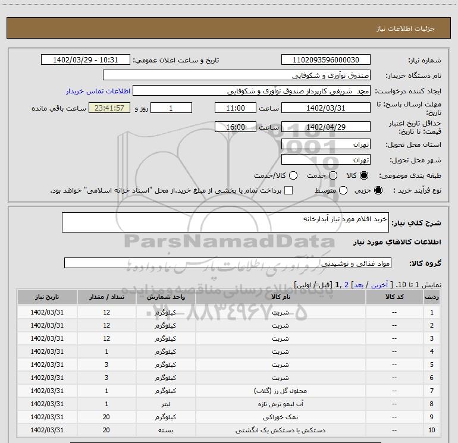Click the شربت name in row 1
Viewport: 458px width, 443px height.
280,312
